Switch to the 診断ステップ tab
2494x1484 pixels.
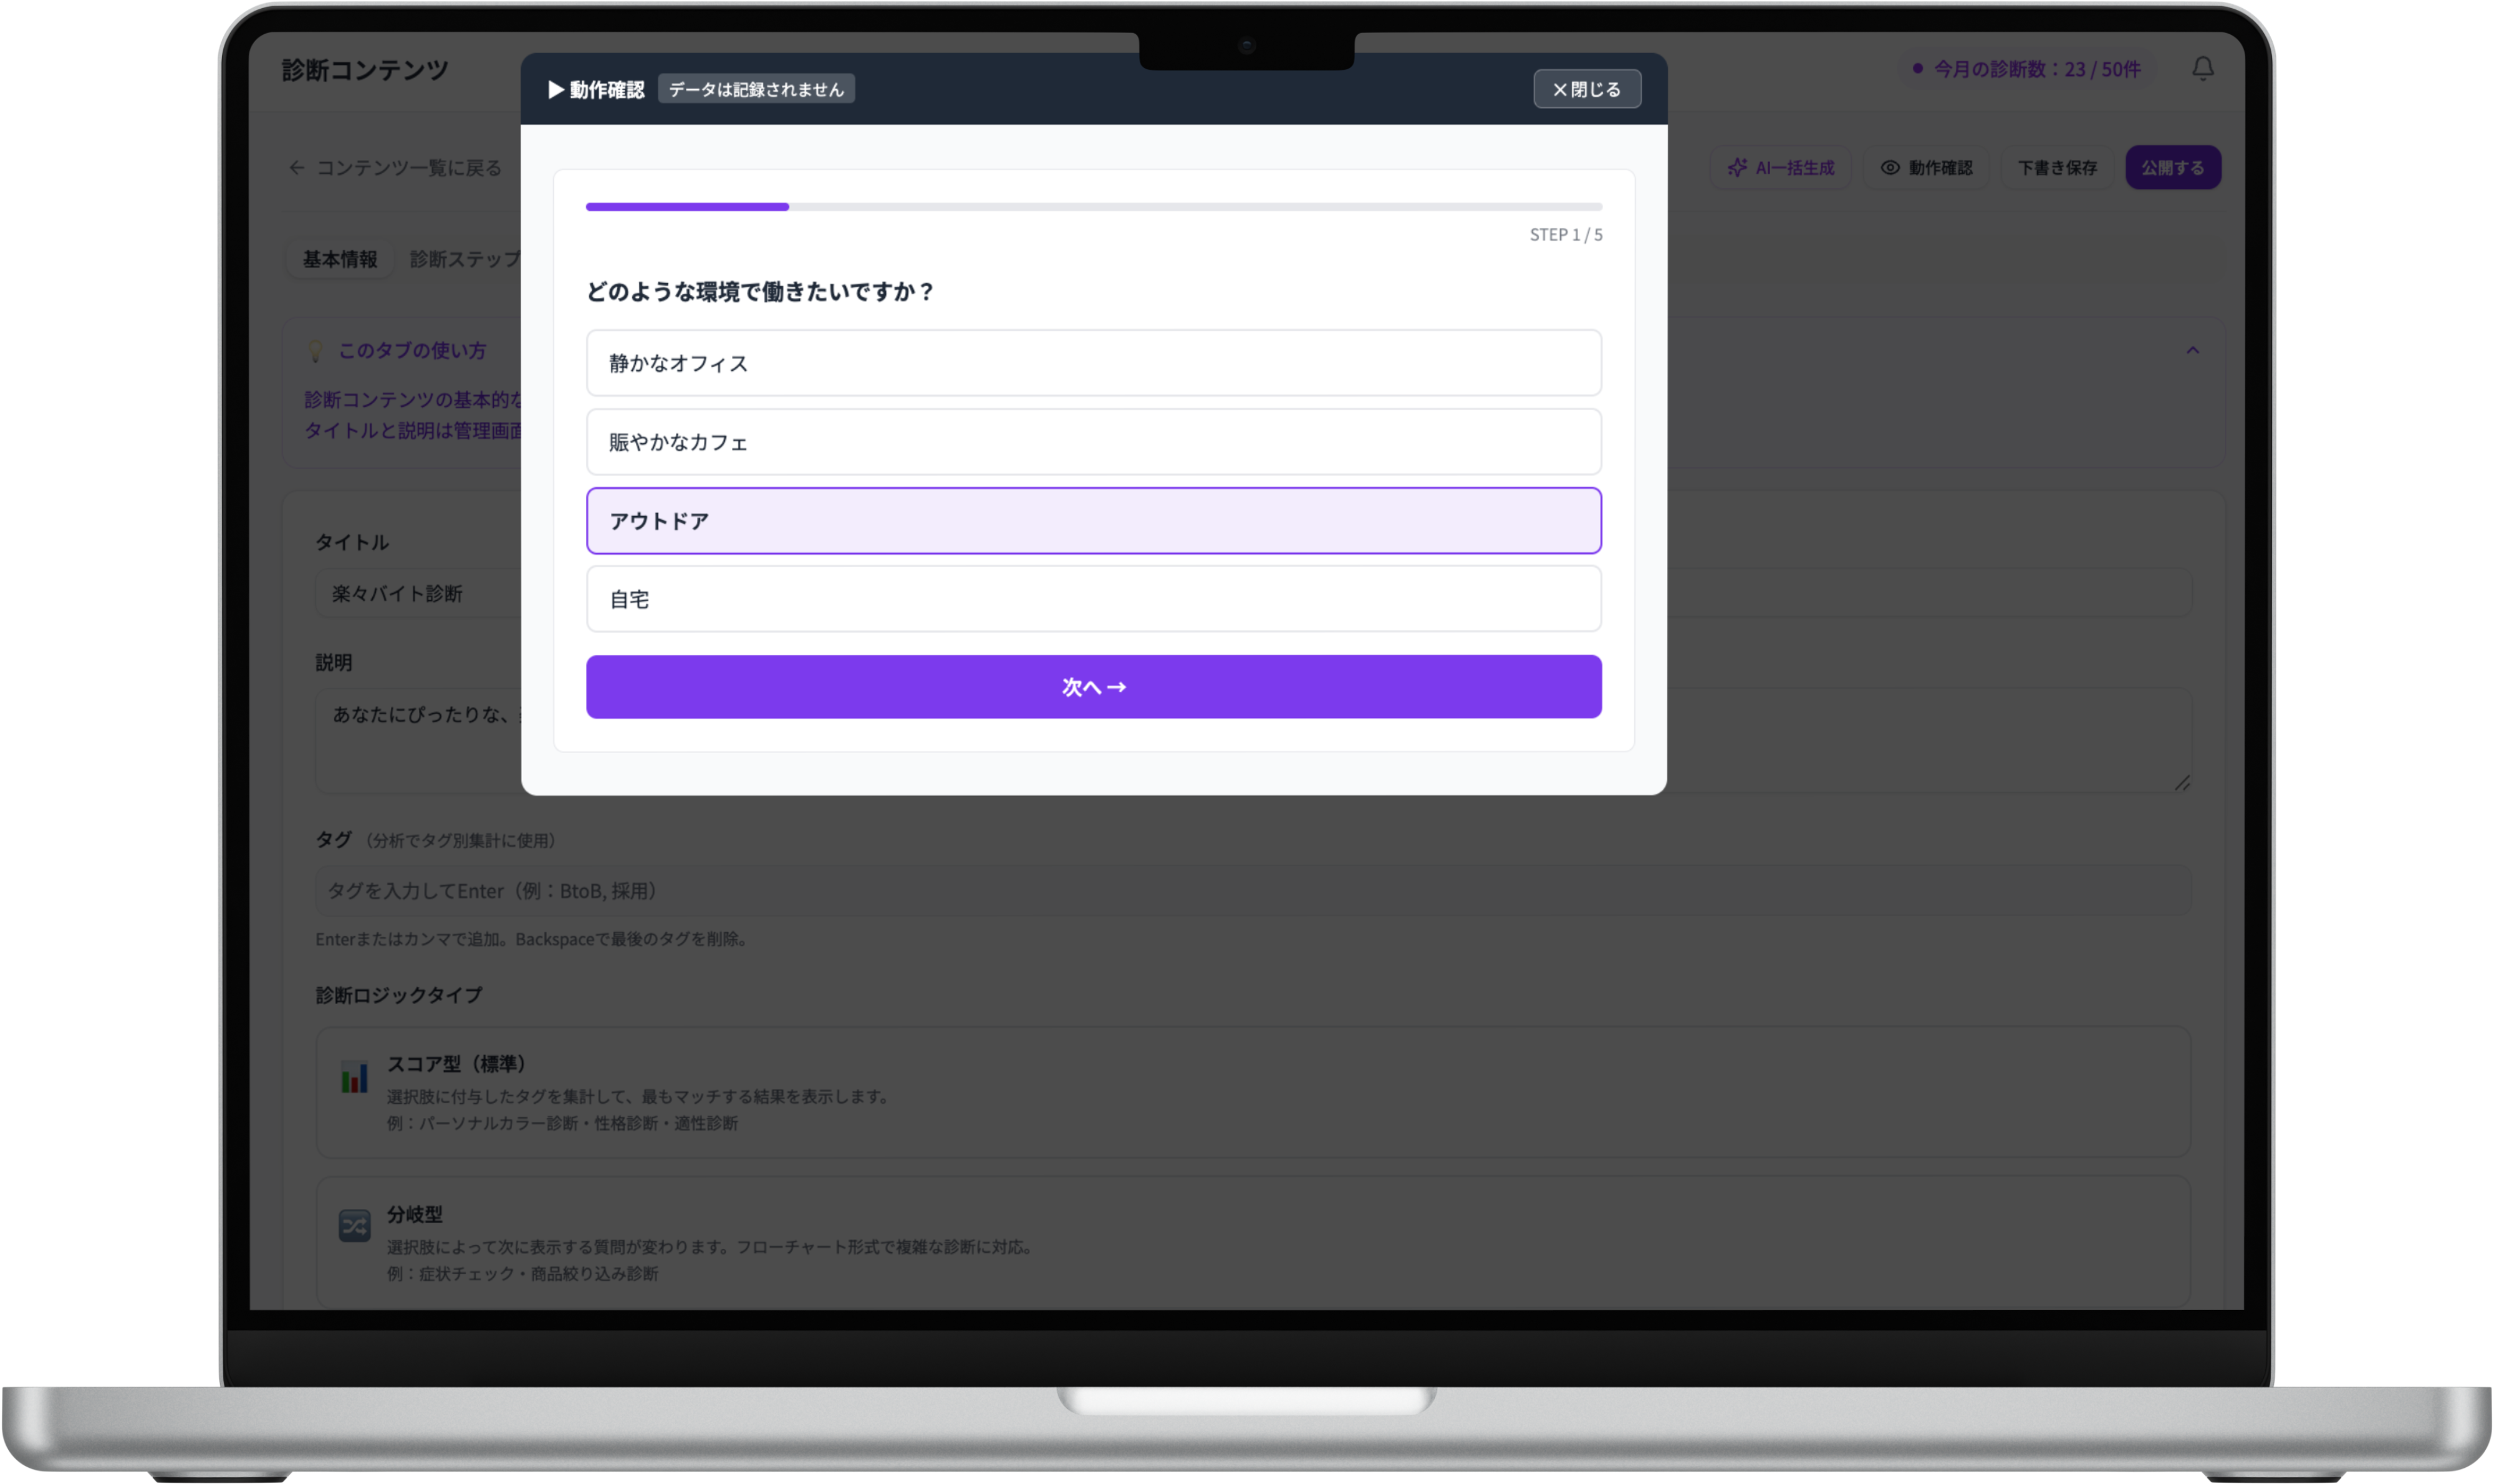pyautogui.click(x=465, y=259)
